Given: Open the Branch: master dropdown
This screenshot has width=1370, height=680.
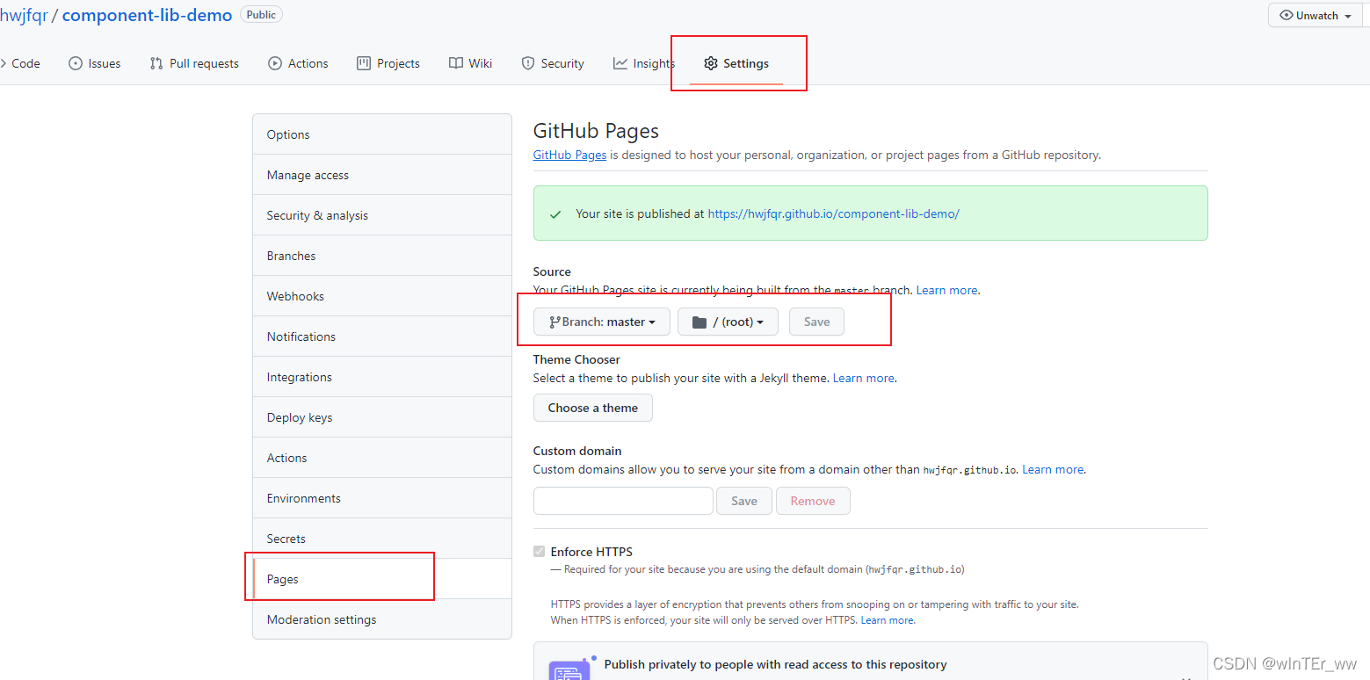Looking at the screenshot, I should tap(602, 322).
